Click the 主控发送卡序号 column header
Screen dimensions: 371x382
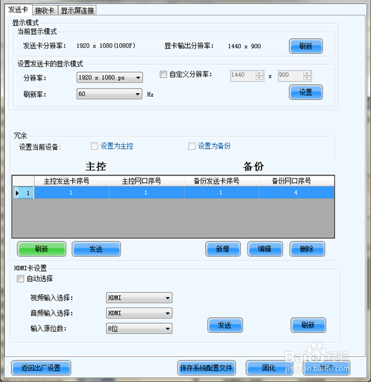[x=72, y=181]
